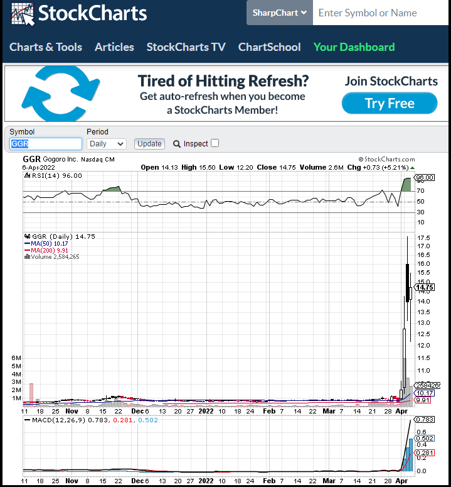Click the black MACD legend line
451x487 pixels.
tap(27, 420)
